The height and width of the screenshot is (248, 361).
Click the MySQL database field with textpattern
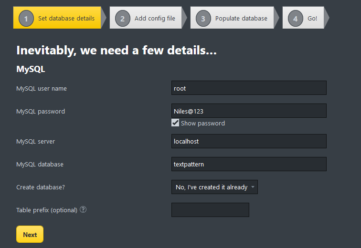coord(248,164)
